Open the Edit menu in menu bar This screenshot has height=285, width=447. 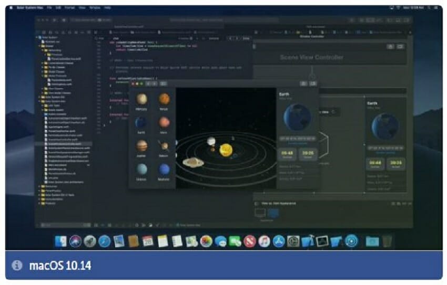coord(58,8)
